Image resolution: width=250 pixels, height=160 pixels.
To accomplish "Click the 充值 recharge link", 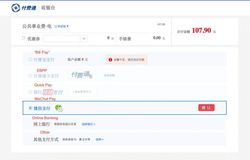I will [133, 60].
